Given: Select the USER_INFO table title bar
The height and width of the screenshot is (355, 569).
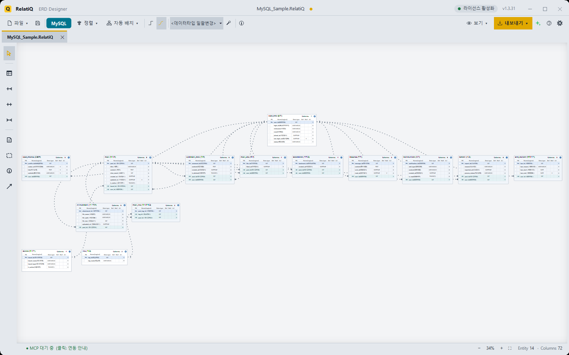Looking at the screenshot, I should [x=292, y=116].
